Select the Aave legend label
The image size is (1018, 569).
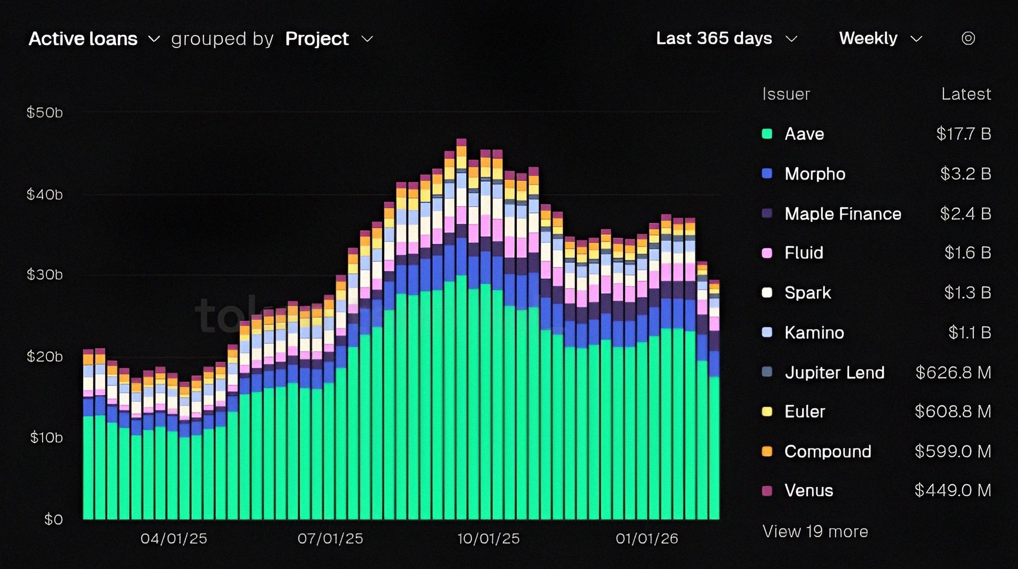pos(804,134)
